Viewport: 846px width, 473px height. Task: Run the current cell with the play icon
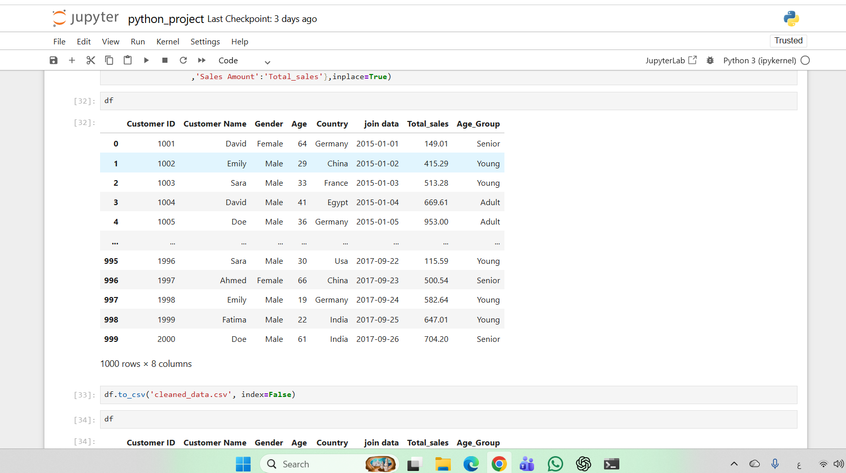click(147, 60)
